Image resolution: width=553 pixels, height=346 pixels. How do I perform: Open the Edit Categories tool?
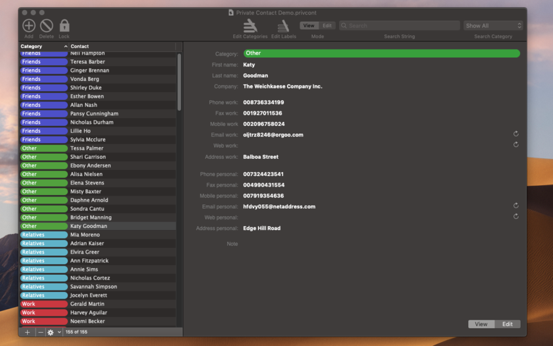coord(250,26)
